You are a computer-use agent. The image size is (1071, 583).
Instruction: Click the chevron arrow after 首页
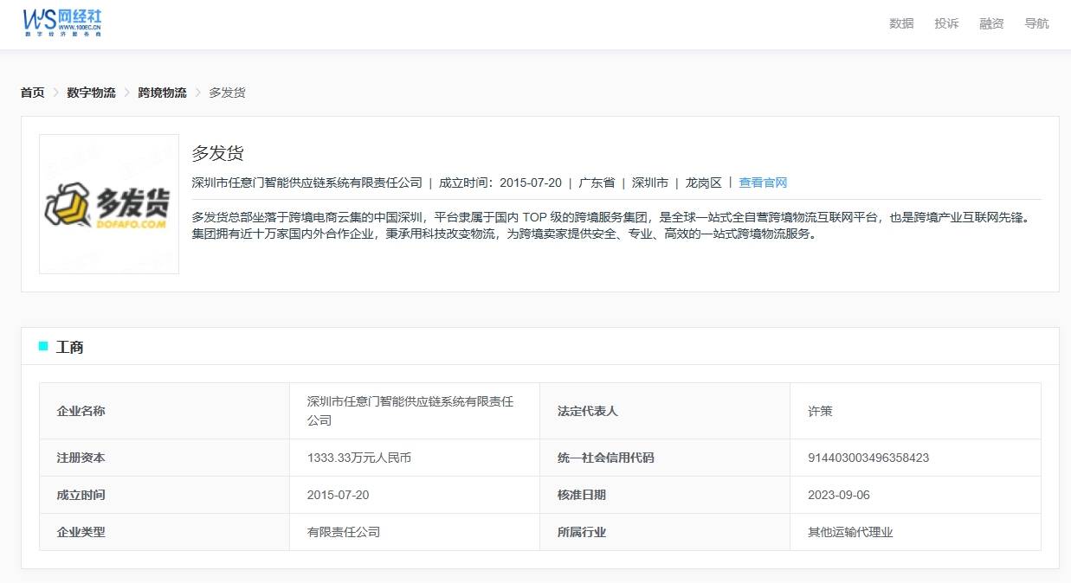(x=55, y=93)
